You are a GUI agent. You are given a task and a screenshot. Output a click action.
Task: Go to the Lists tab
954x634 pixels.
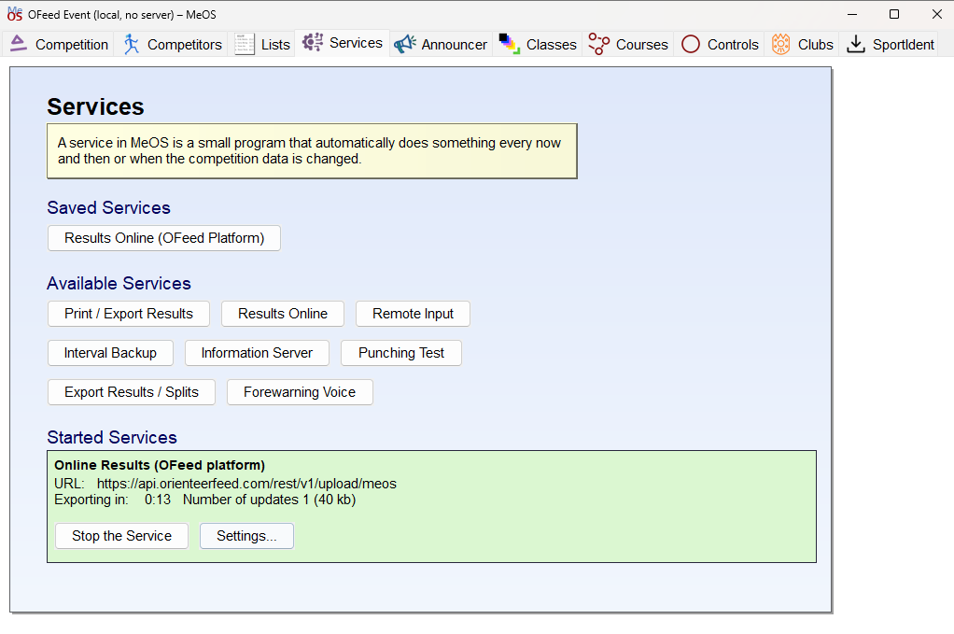[262, 45]
